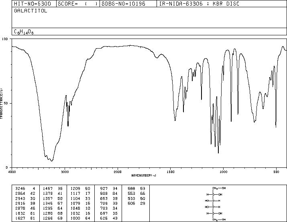Image resolution: width=287 pixels, height=222 pixels.
Task: Click the empty SCORE= field in header
Action: tap(77, 4)
